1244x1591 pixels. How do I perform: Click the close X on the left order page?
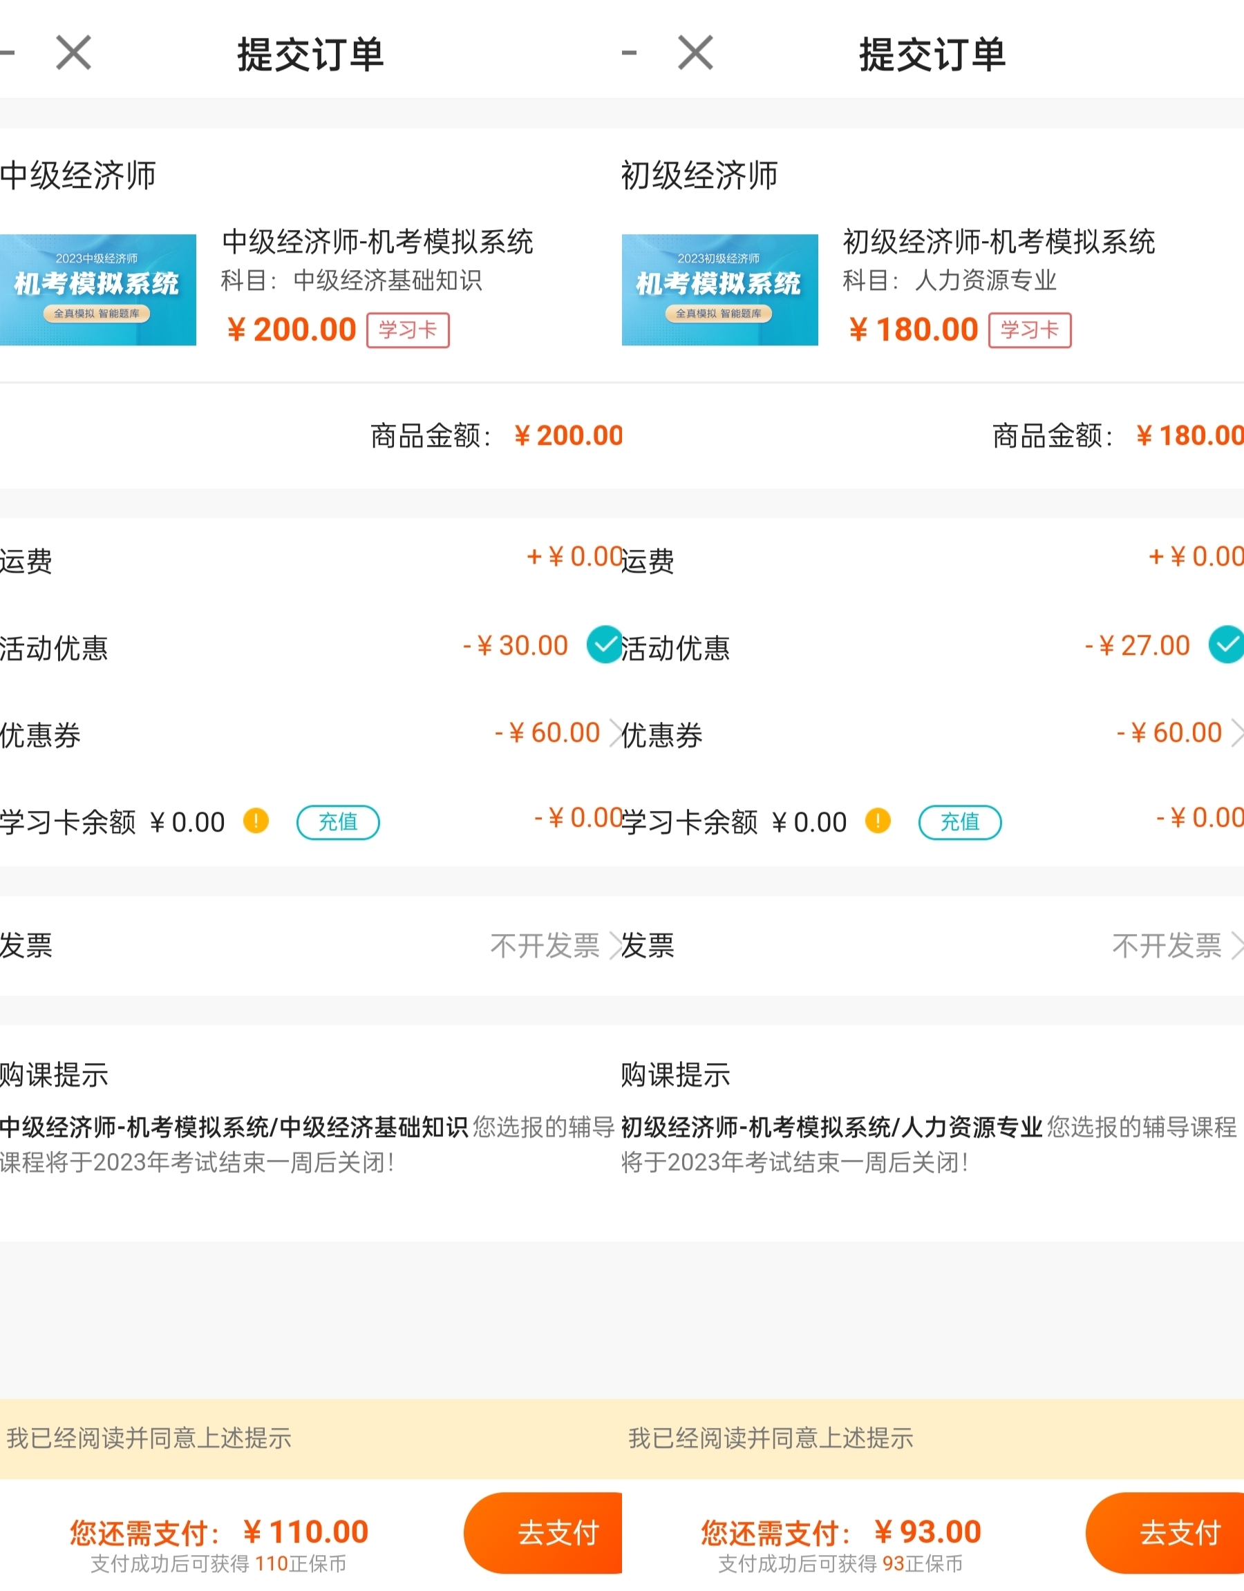[71, 53]
